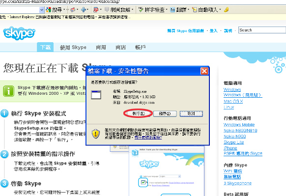286x196 pixels.
Task: Open the dropdown arrow beside 搜尋
Action: (64, 9)
